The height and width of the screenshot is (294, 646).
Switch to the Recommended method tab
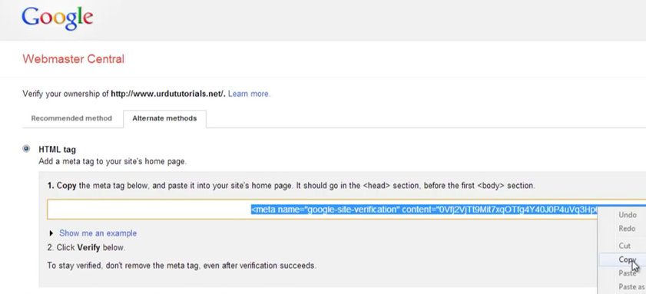[71, 118]
